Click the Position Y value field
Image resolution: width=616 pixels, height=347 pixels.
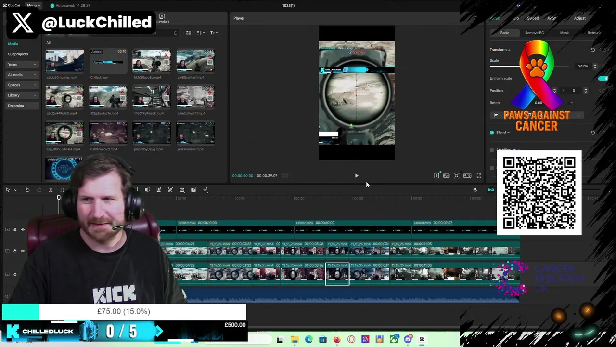pos(574,91)
